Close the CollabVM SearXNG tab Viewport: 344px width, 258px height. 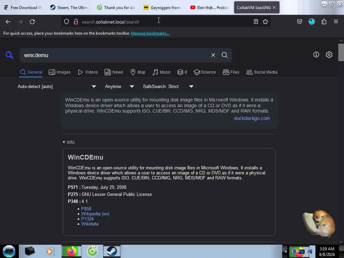274,7
